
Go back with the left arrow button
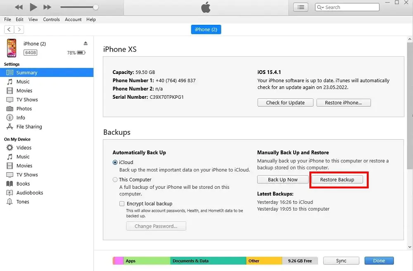[x=9, y=29]
